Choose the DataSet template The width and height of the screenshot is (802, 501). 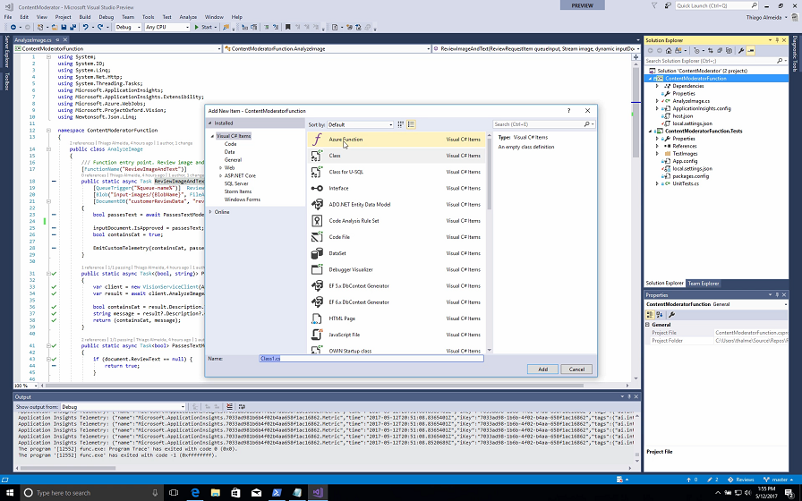coord(397,253)
